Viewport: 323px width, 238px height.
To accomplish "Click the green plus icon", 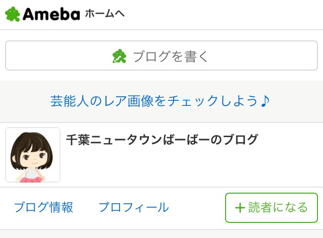I will click(x=240, y=208).
